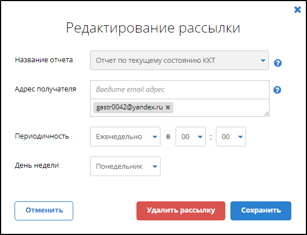The image size is (307, 235).
Task: Click the Удалить рассылку button
Action: coord(181,211)
